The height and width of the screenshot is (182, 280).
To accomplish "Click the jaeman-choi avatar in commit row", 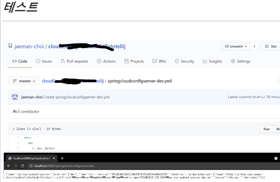I will pyautogui.click(x=15, y=97).
